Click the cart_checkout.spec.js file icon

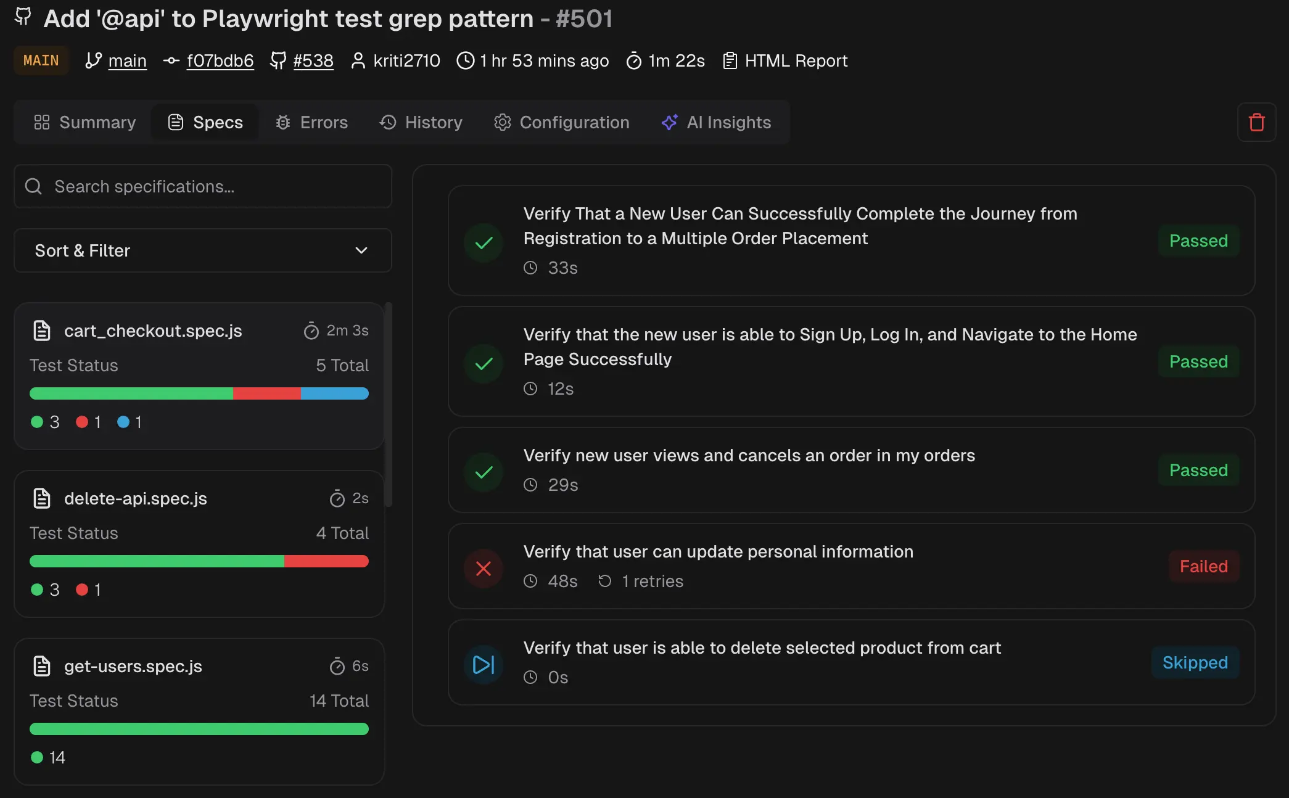[x=42, y=331]
